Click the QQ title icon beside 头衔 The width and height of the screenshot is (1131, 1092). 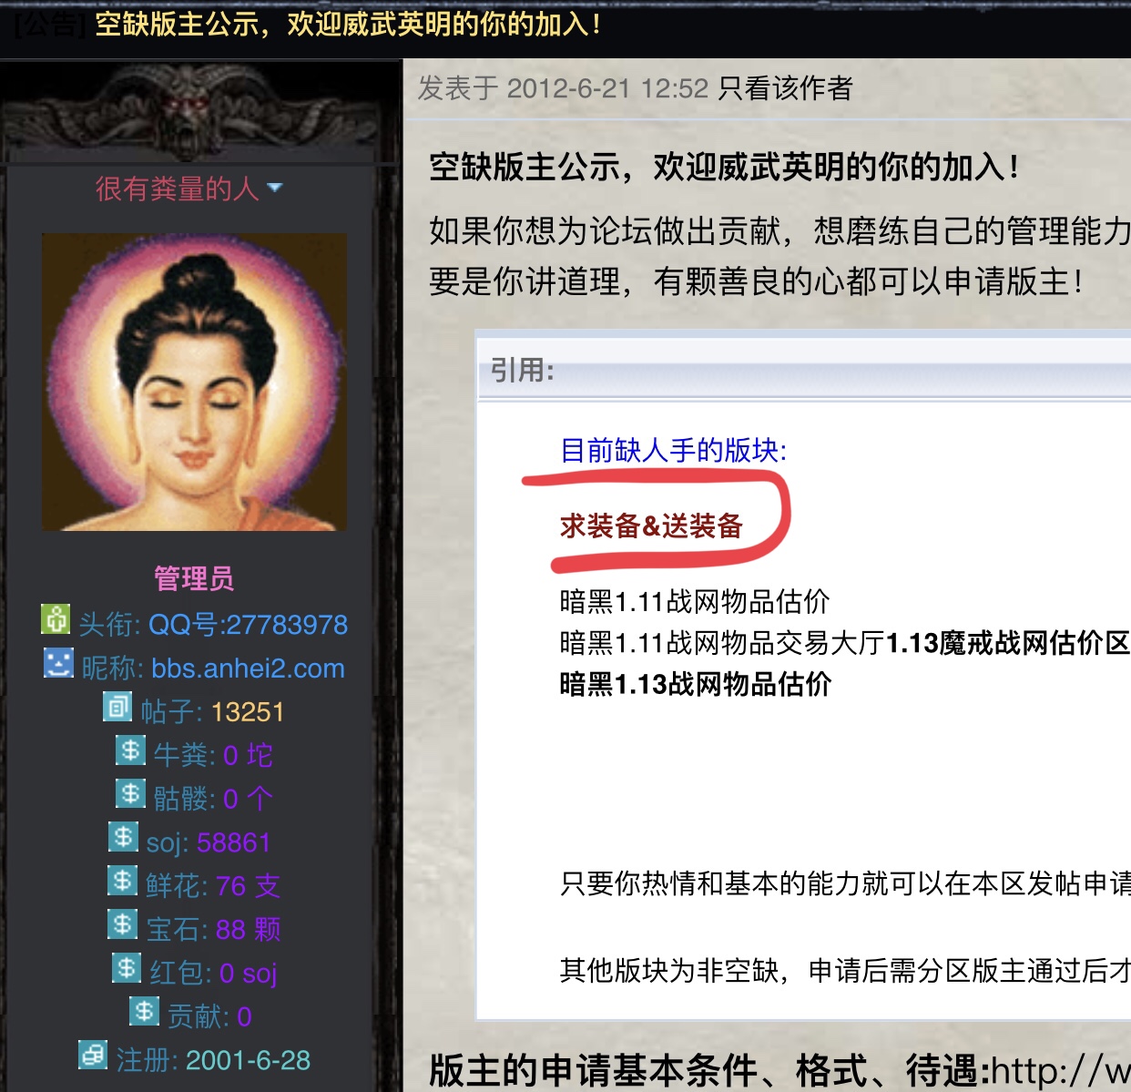pyautogui.click(x=56, y=619)
